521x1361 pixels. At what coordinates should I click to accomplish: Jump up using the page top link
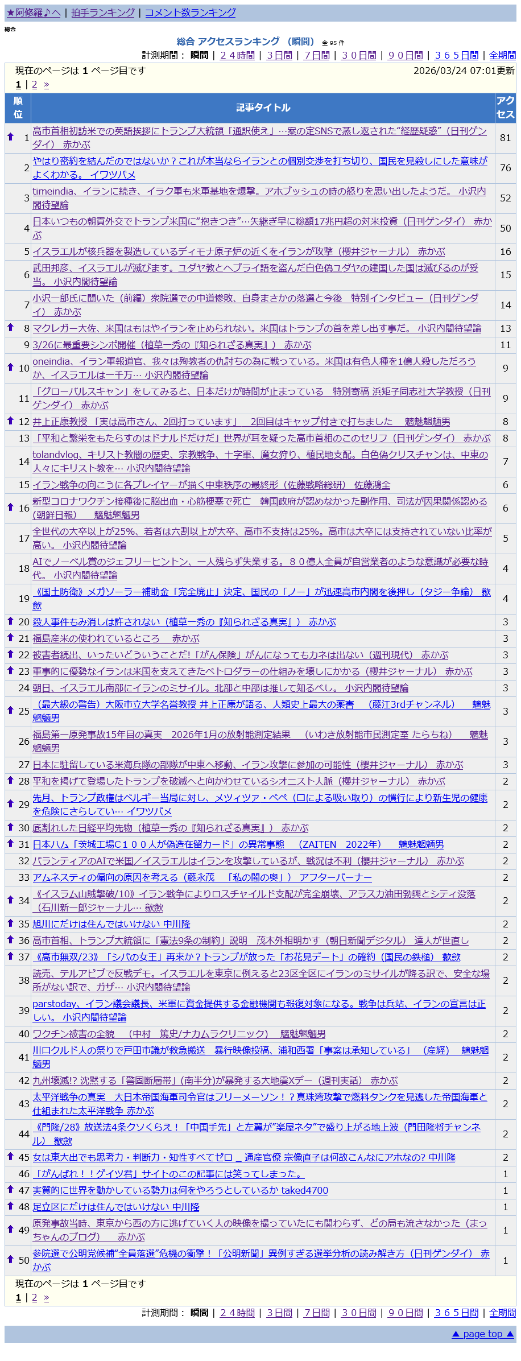pyautogui.click(x=483, y=1334)
